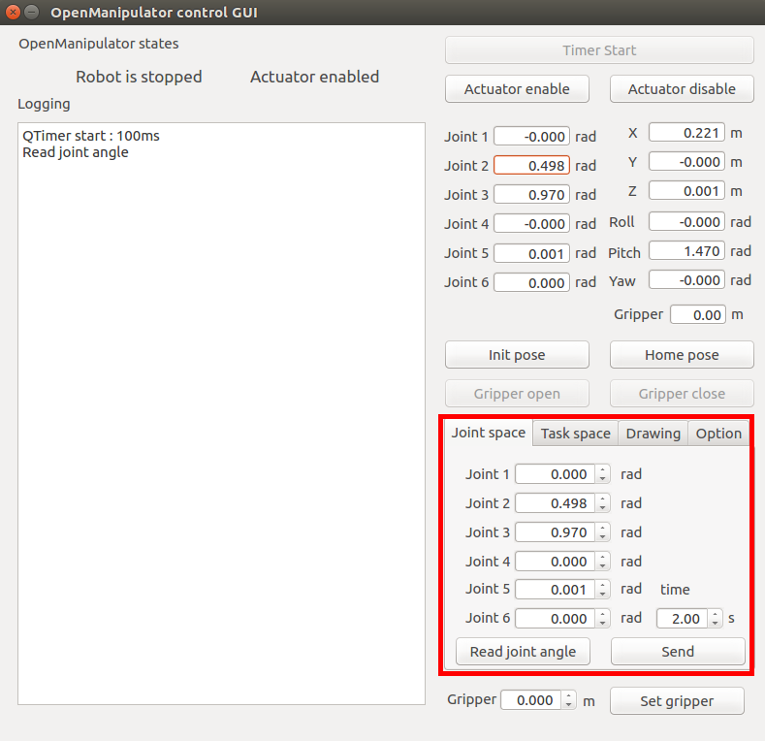Screen dimensions: 765x741
Task: Move robot to Init pose
Action: pos(517,355)
